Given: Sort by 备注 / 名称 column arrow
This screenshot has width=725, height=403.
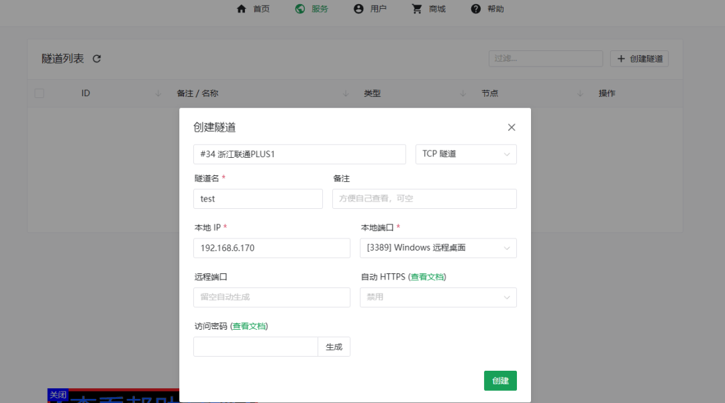Looking at the screenshot, I should 346,93.
